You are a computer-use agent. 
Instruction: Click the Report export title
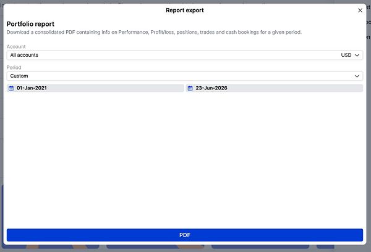184,10
